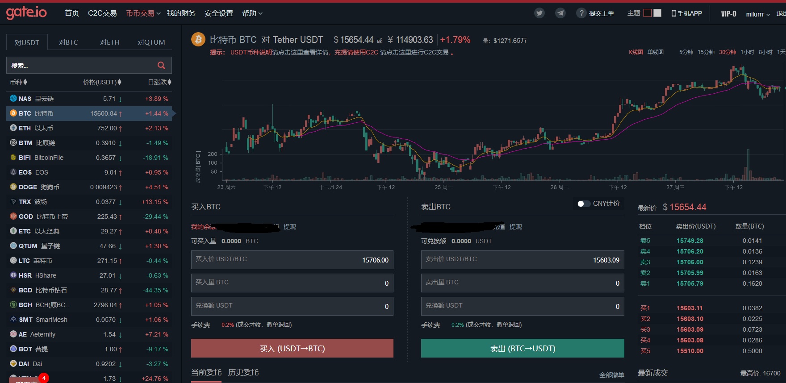Viewport: 786px width, 383px height.
Task: Open 我的财务 menu item
Action: coord(181,13)
